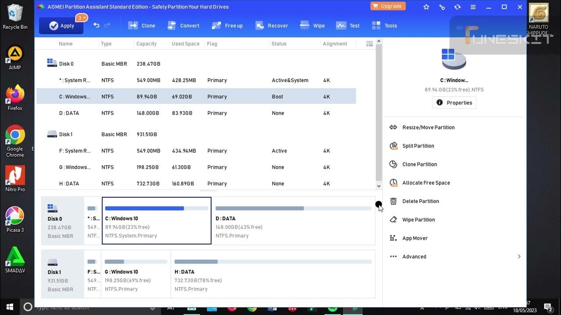
Task: Open the Nitro Pro desktop shortcut
Action: (14, 179)
